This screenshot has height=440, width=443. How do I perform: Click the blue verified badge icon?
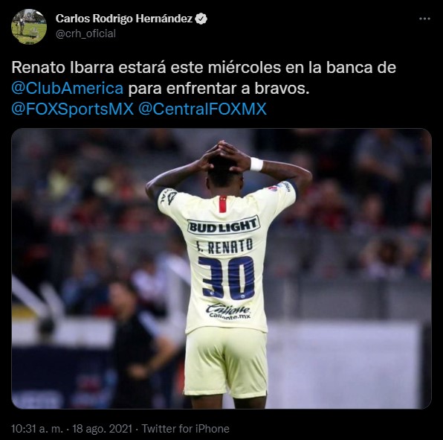(201, 19)
